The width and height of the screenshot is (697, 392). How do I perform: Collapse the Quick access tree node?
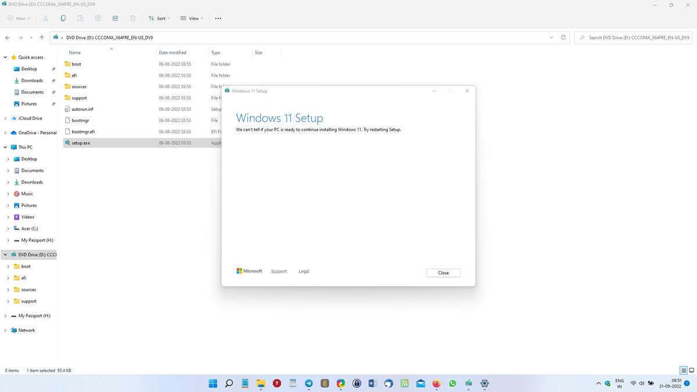[x=5, y=57]
